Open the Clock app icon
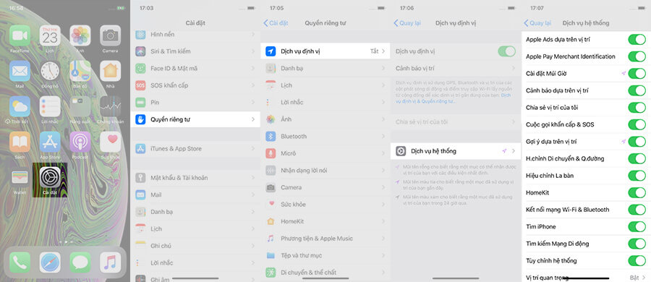Viewport: 651px width, 282px height. click(50, 71)
